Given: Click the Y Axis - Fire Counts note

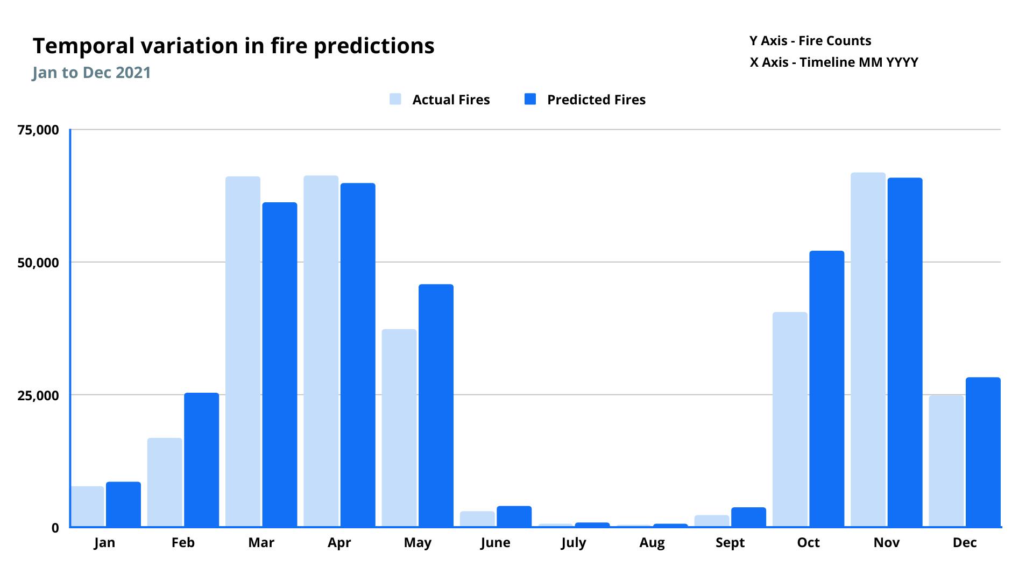Looking at the screenshot, I should [x=810, y=41].
